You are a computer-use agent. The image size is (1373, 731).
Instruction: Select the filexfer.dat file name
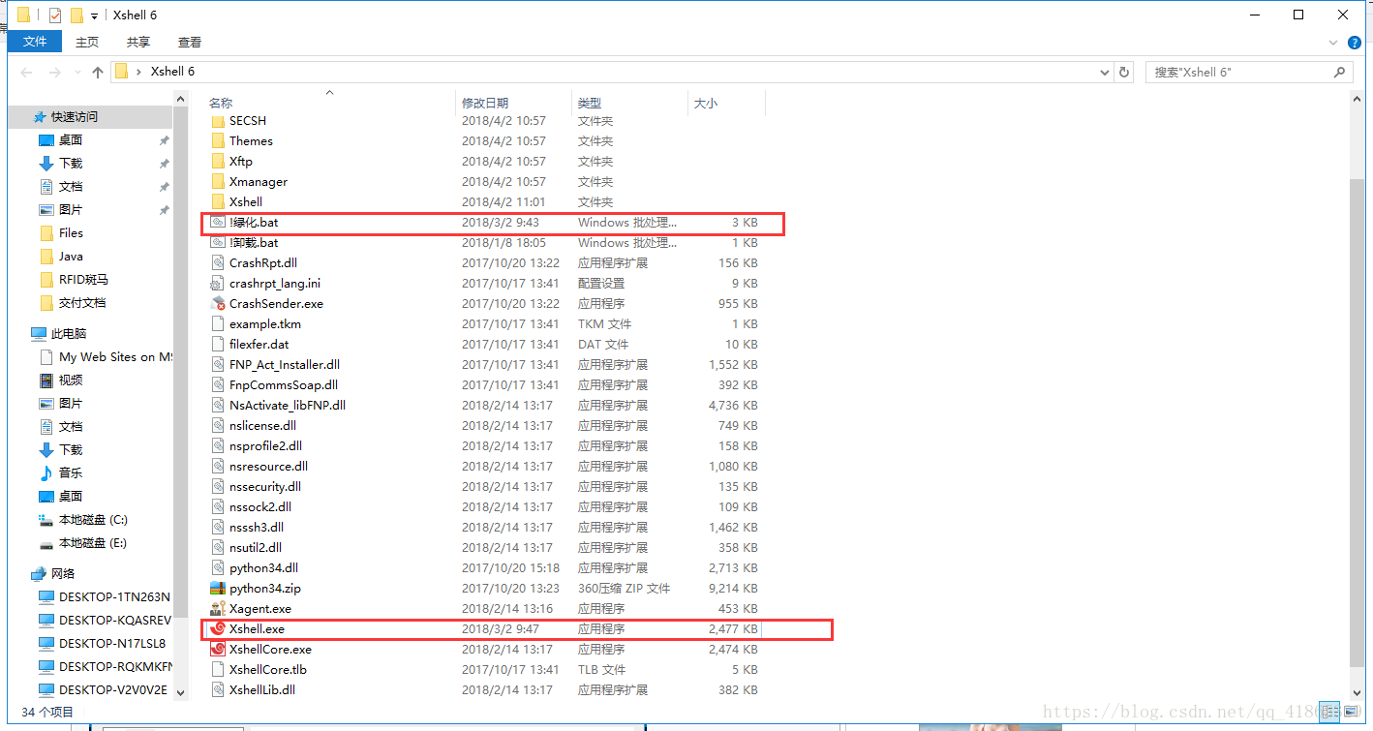point(259,345)
